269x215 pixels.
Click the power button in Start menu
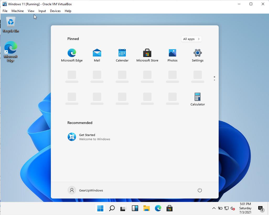(x=200, y=190)
